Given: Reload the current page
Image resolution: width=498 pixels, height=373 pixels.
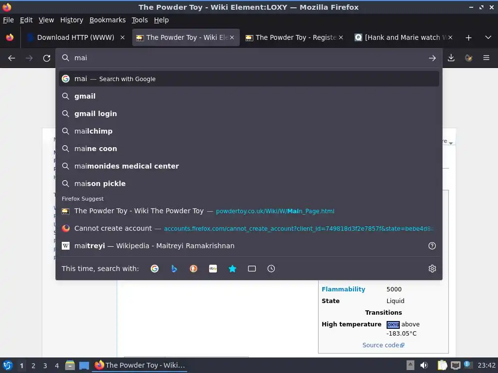Looking at the screenshot, I should 47,58.
